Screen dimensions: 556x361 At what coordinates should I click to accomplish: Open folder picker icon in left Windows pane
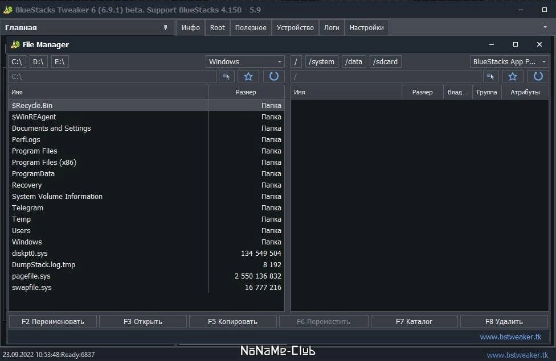[x=226, y=76]
